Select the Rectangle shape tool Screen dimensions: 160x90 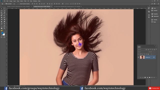tap(4, 26)
